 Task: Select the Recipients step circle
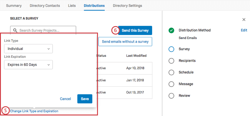171,61
